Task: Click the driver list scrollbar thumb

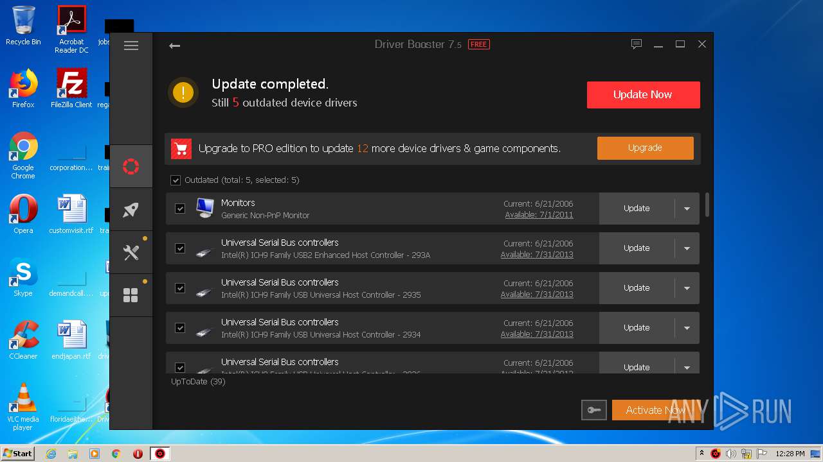Action: [707, 204]
